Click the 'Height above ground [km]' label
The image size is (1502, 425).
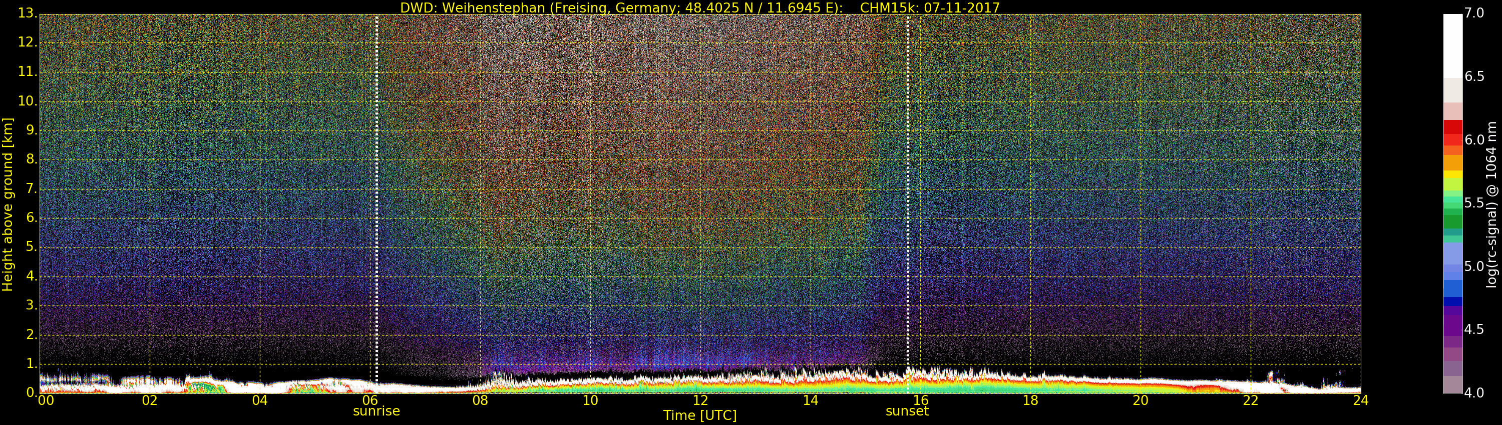pos(8,204)
